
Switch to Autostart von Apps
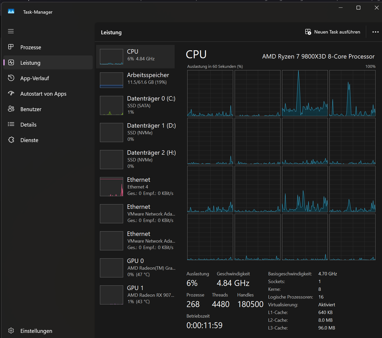(48, 94)
